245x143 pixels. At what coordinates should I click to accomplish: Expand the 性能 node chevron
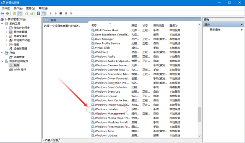coord(7,45)
